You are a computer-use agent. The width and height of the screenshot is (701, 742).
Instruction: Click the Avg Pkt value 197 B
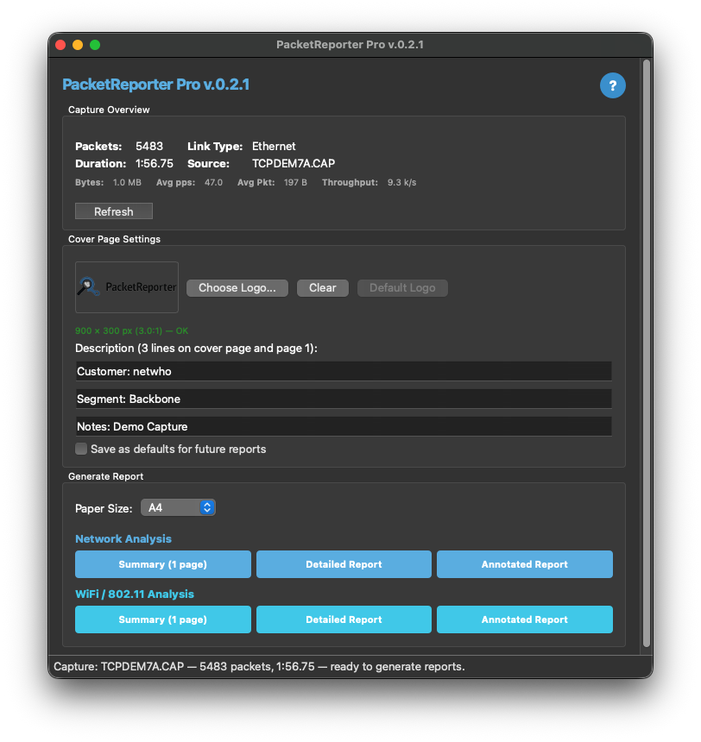(295, 182)
